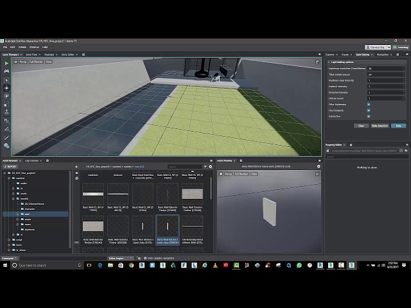Adjust the thumbnail size slider handle
Viewport: 411px width, 308px height.
(x=76, y=243)
